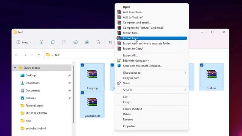Select Quick access in sidebar
This screenshot has height=136, width=242.
pos(32,68)
